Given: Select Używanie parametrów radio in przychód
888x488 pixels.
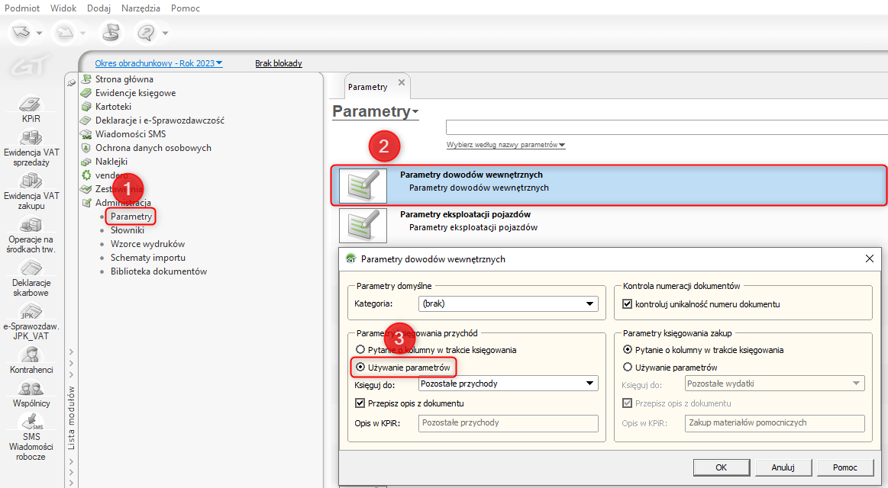Looking at the screenshot, I should 360,367.
